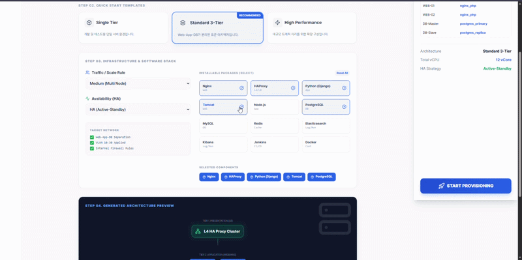The height and width of the screenshot is (260, 522).
Task: Click the check icon on PostgreSQL card
Action: 345,107
